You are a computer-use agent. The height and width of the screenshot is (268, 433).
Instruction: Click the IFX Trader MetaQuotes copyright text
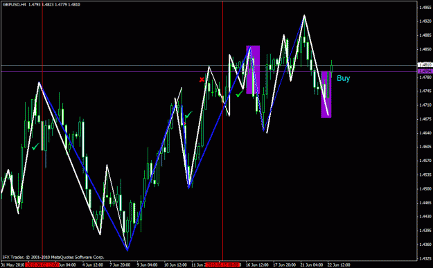pyautogui.click(x=53, y=257)
